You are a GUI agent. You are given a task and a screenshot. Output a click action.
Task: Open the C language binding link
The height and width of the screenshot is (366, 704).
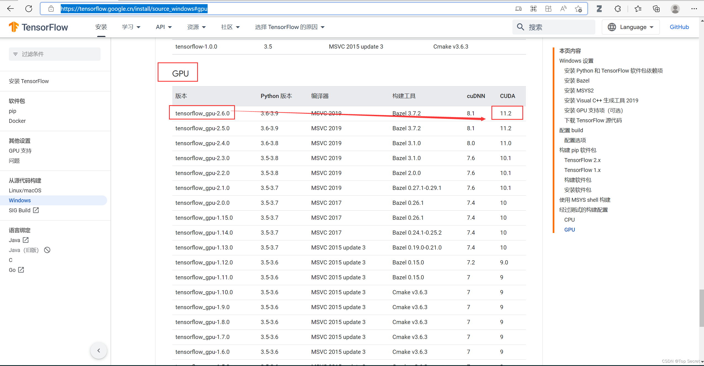10,260
